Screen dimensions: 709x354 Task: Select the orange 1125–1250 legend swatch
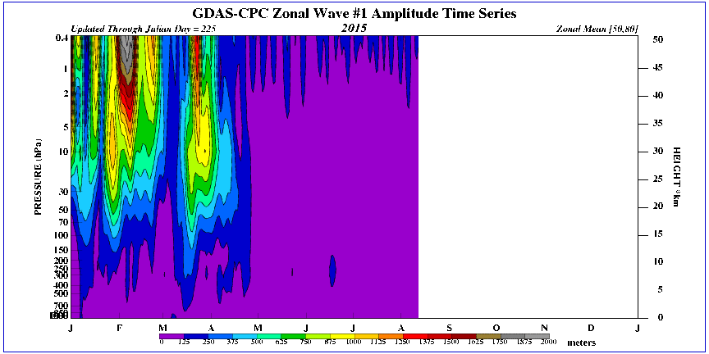[391, 336]
